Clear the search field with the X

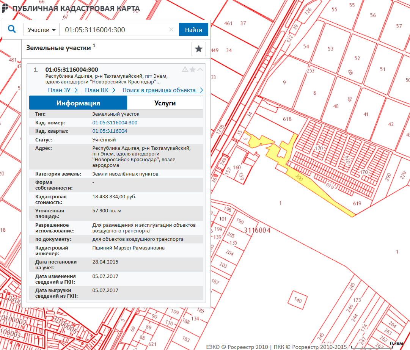click(x=171, y=30)
